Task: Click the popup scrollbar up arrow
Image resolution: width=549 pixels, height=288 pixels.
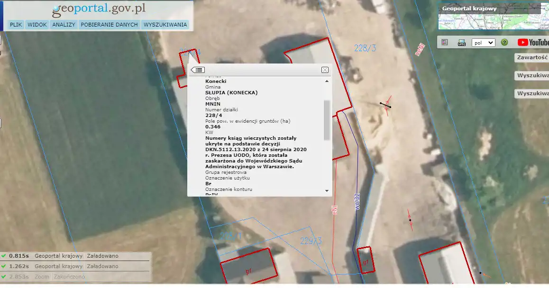Action: click(327, 81)
